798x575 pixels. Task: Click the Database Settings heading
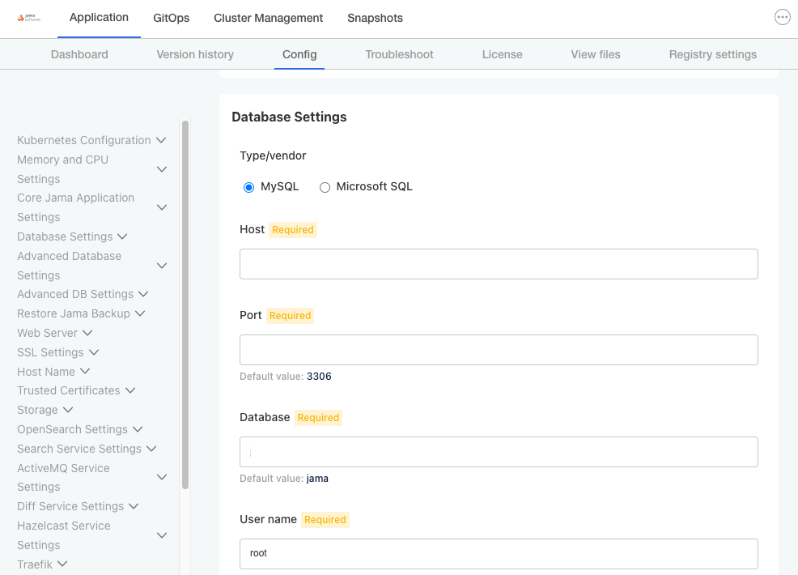pyautogui.click(x=289, y=117)
